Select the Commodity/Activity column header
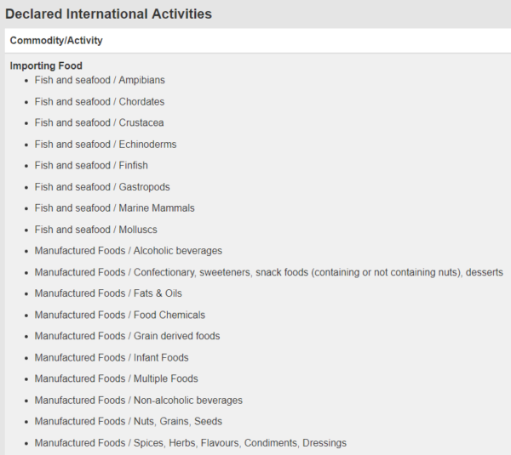This screenshot has width=511, height=455. [56, 41]
